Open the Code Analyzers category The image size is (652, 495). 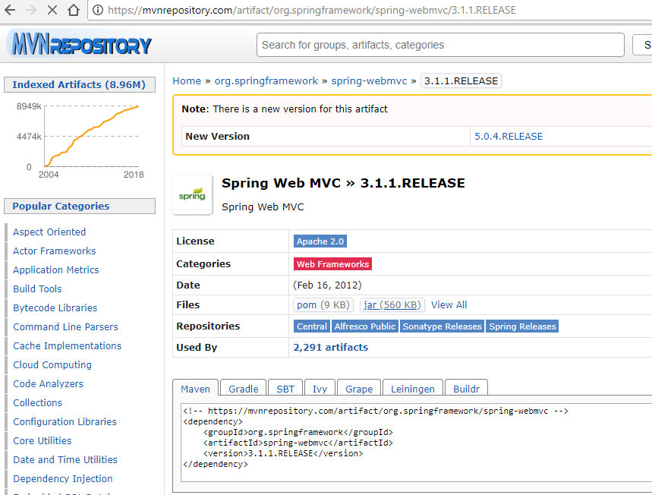point(49,384)
